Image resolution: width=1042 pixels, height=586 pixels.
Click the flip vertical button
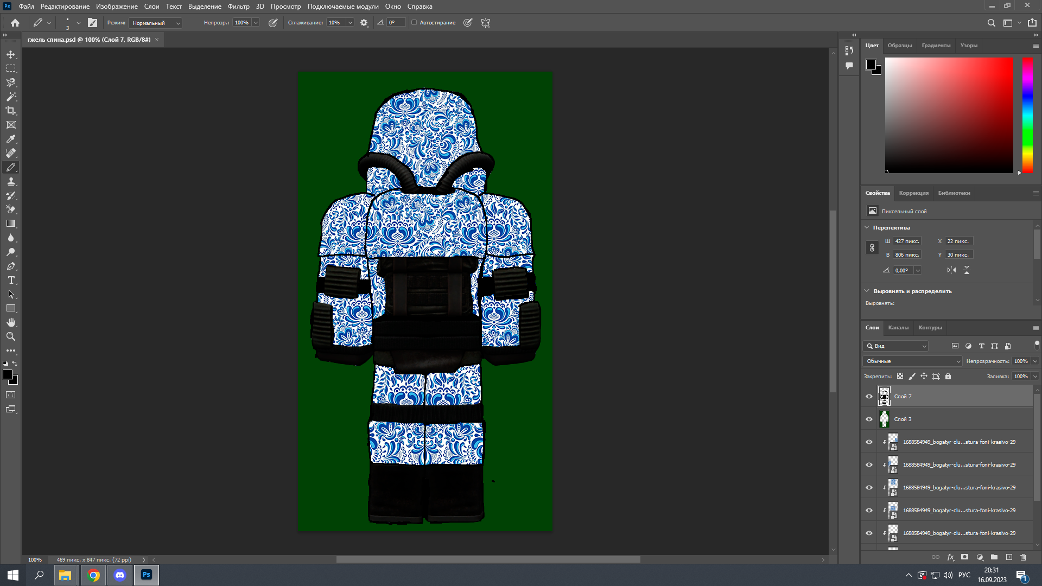pos(967,270)
